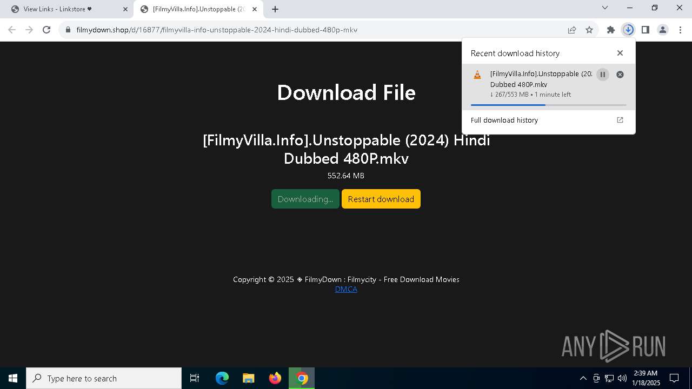Screen dimensions: 692x389
Task: Close the Recent download history popup
Action: [620, 53]
